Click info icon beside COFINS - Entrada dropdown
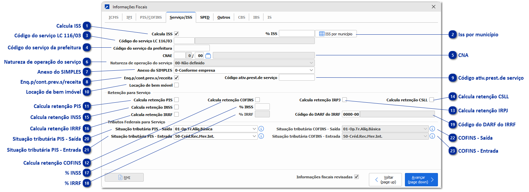Viewport: 529px width, 192px height. [x=432, y=136]
